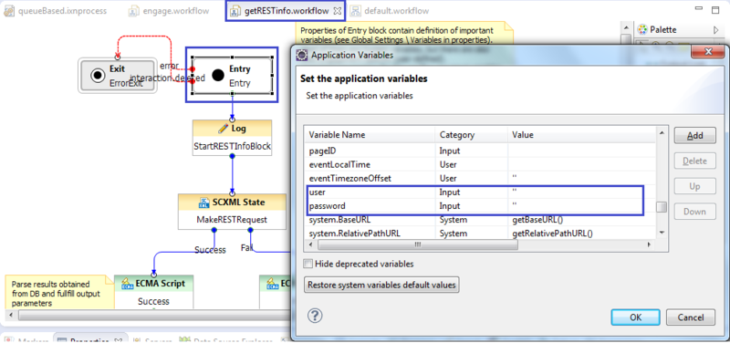This screenshot has width=730, height=343.
Task: Click the Exit block circle icon
Action: tap(98, 76)
